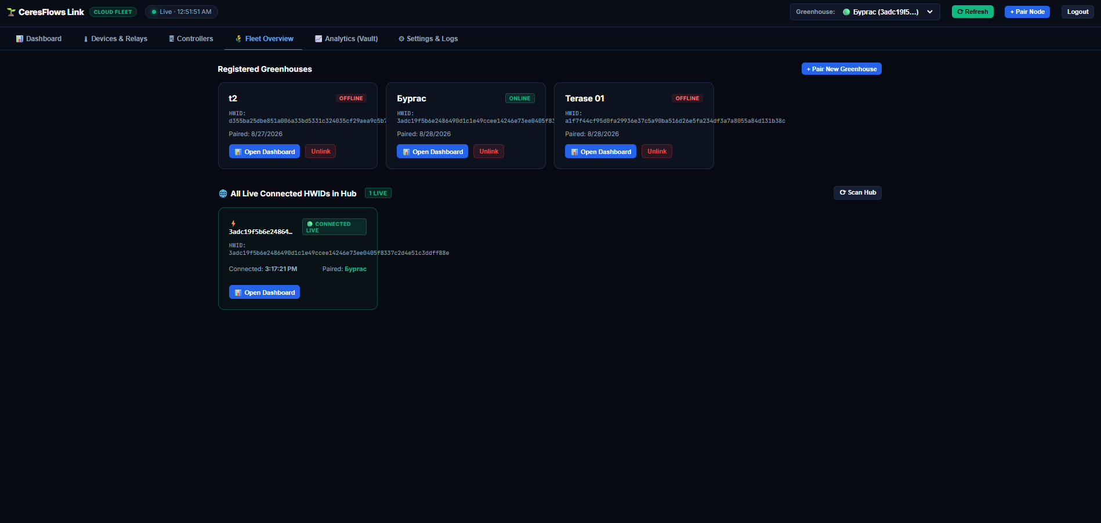Screen dimensions: 1101x523
Task: Open Analytics (Vault) tab
Action: 346,39
